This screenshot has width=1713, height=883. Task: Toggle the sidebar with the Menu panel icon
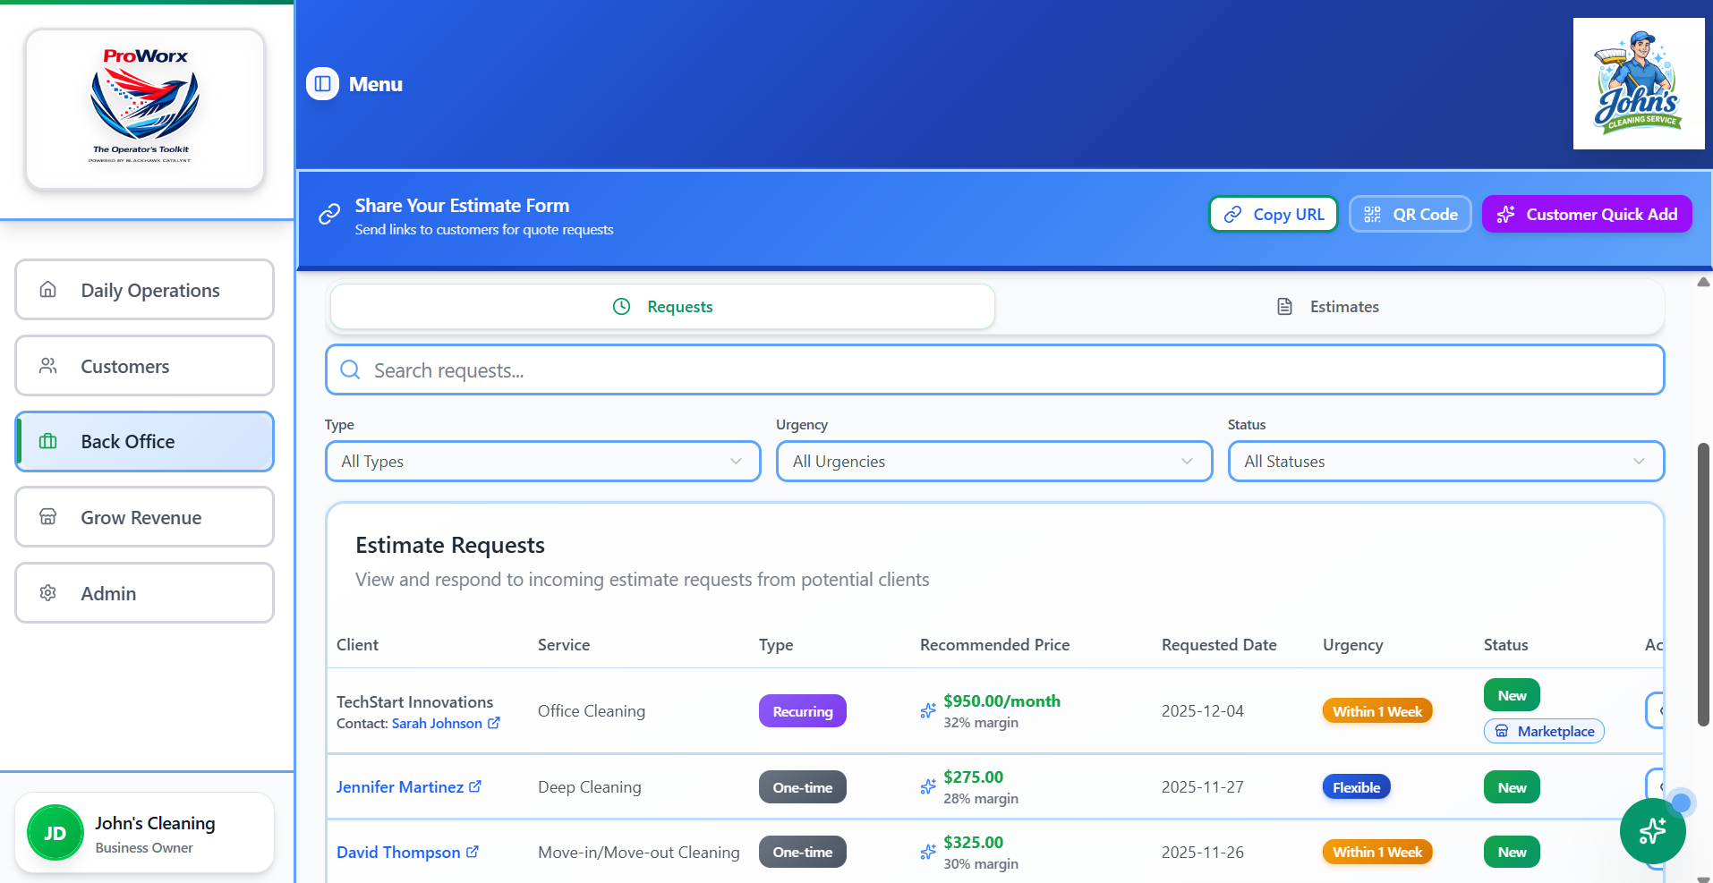[322, 83]
